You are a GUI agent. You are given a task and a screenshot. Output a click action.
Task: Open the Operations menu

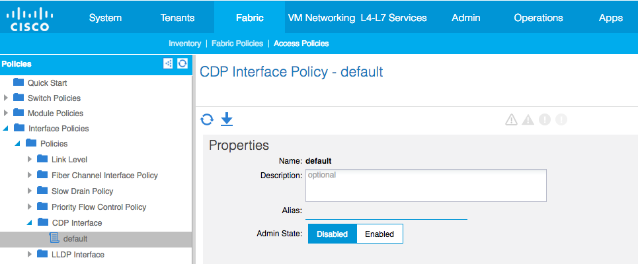click(x=538, y=18)
